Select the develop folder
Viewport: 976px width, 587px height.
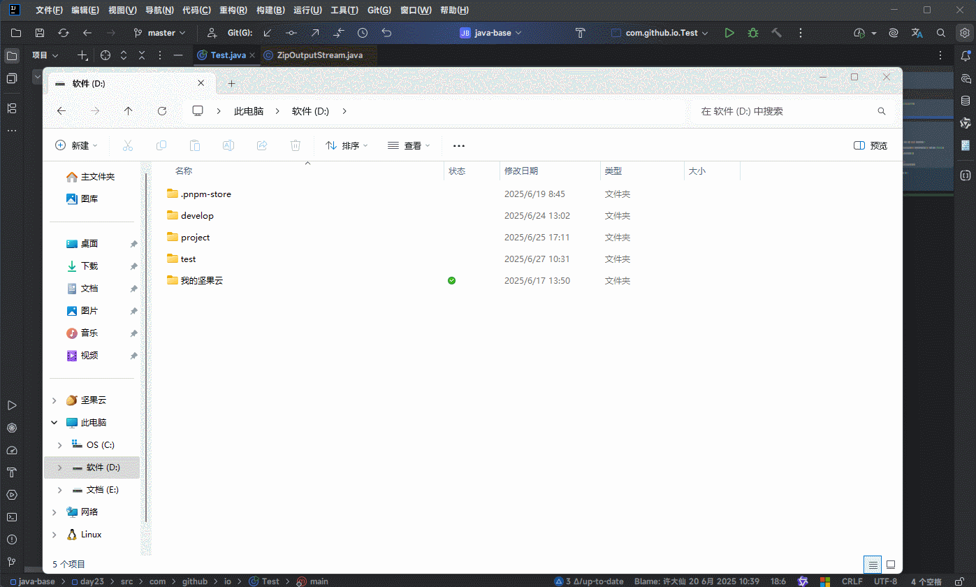point(197,216)
